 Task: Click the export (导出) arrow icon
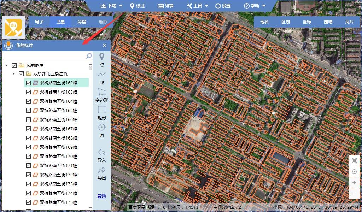[x=101, y=170]
